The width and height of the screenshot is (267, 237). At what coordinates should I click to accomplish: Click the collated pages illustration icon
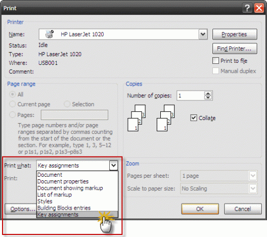click(137, 118)
